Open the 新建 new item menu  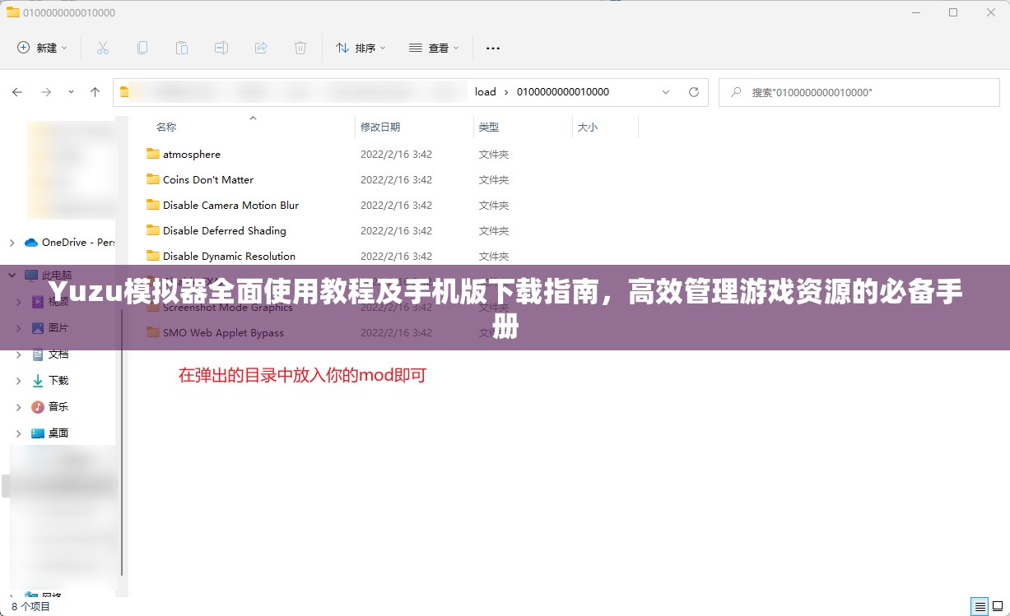tap(42, 48)
